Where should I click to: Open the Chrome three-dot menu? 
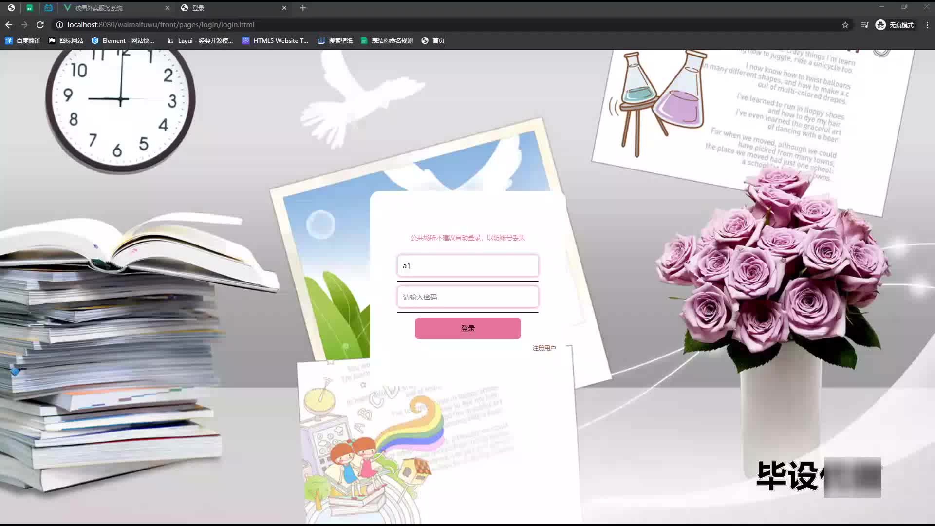point(927,25)
